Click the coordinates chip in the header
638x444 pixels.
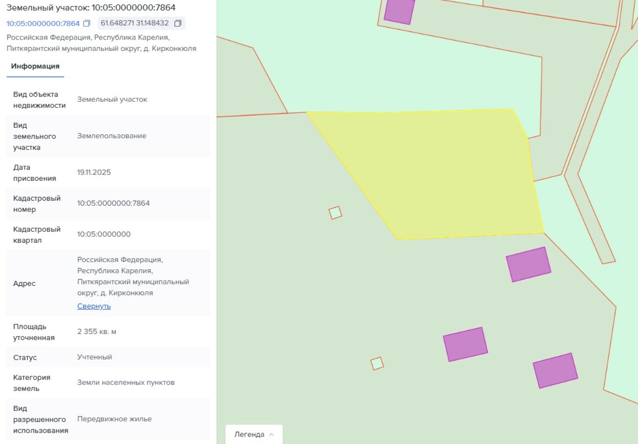[x=135, y=23]
